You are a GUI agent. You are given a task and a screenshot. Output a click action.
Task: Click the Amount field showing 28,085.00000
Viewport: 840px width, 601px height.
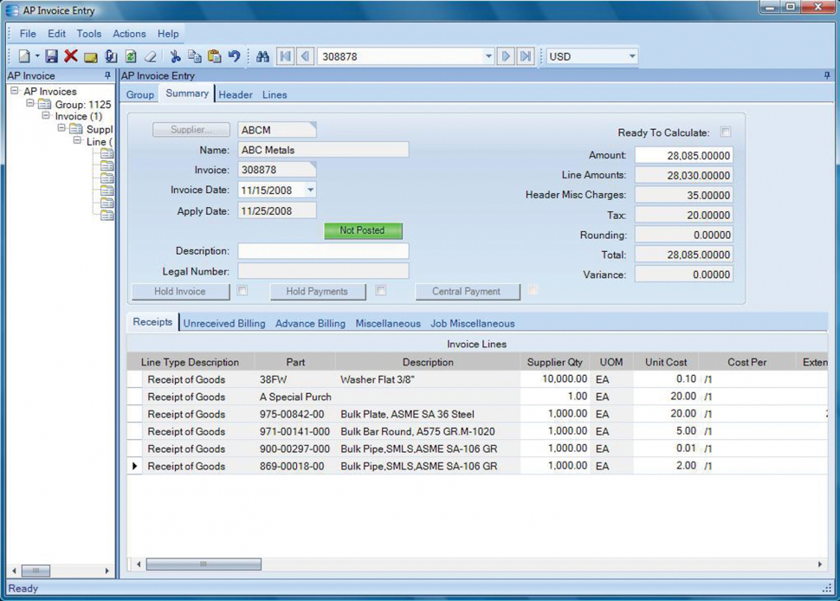click(x=683, y=155)
